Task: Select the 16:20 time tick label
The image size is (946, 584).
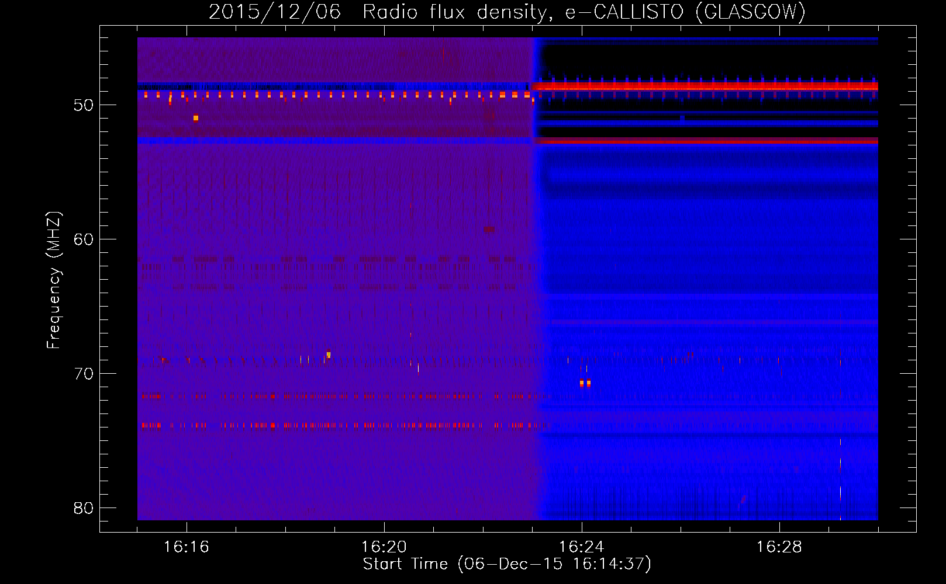Action: pyautogui.click(x=384, y=547)
